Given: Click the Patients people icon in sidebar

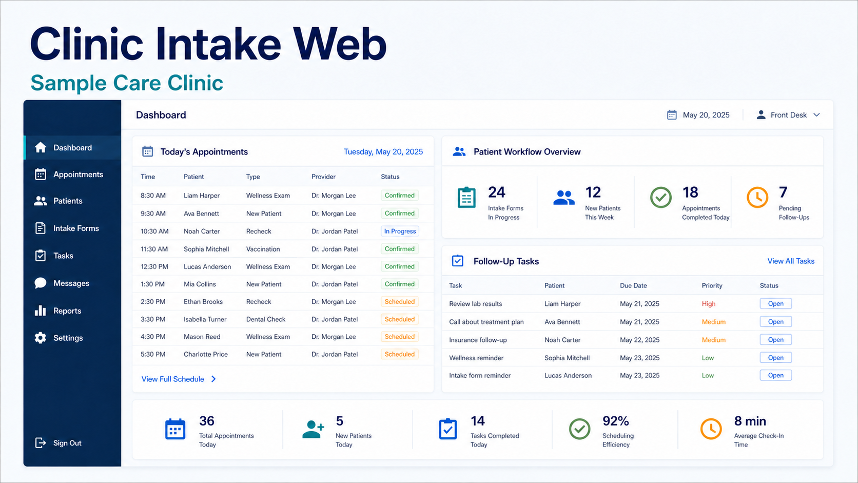Looking at the screenshot, I should [41, 201].
